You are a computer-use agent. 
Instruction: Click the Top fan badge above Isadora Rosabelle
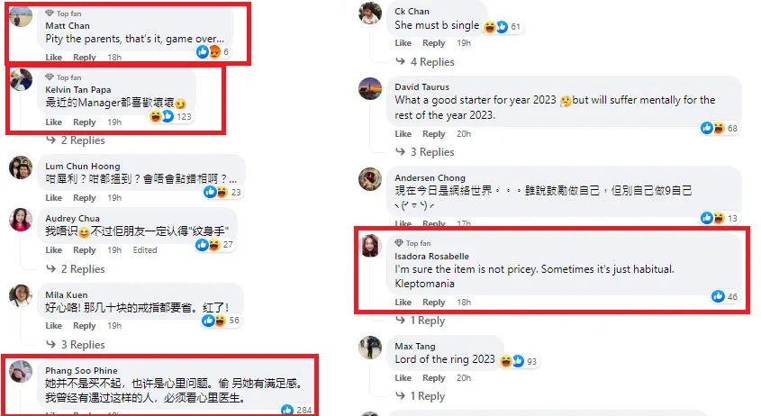pos(412,243)
